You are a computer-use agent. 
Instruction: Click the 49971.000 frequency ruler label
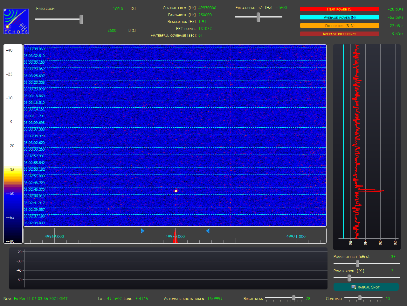[296, 237]
